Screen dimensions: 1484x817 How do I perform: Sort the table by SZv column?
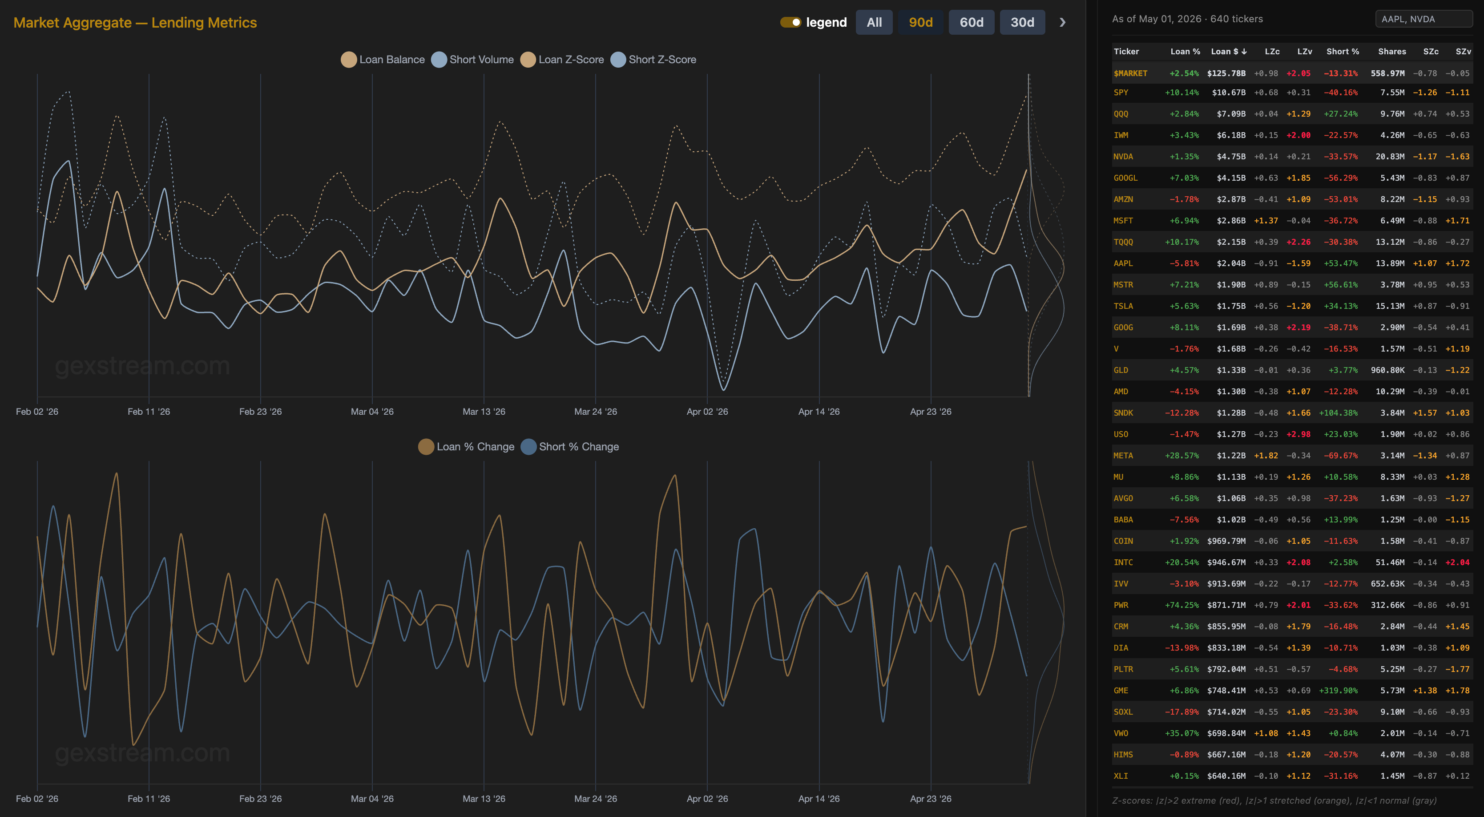point(1463,51)
